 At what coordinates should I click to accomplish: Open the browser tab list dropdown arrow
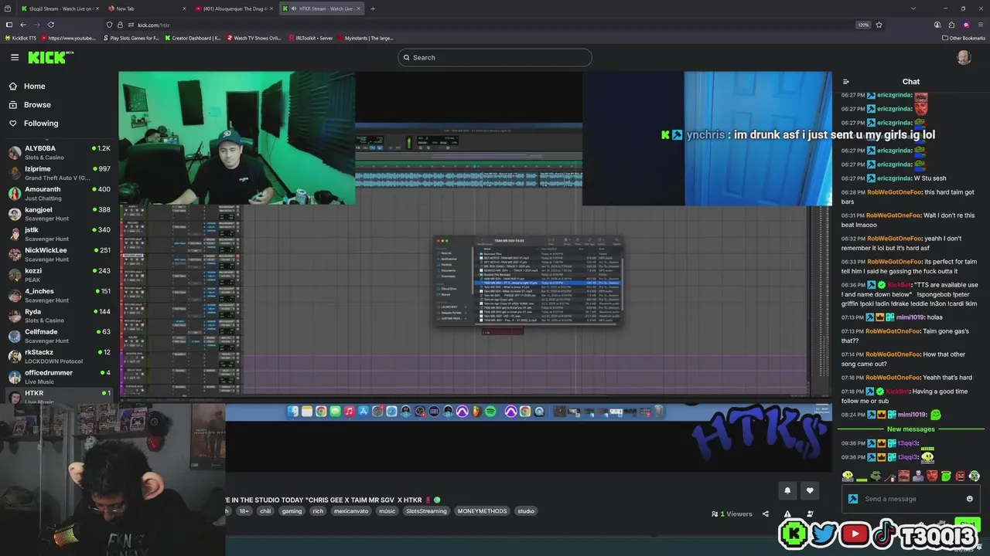913,8
